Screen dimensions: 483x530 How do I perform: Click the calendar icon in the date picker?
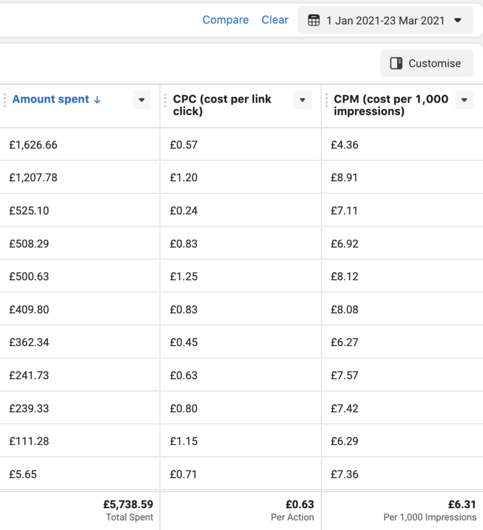coord(313,21)
